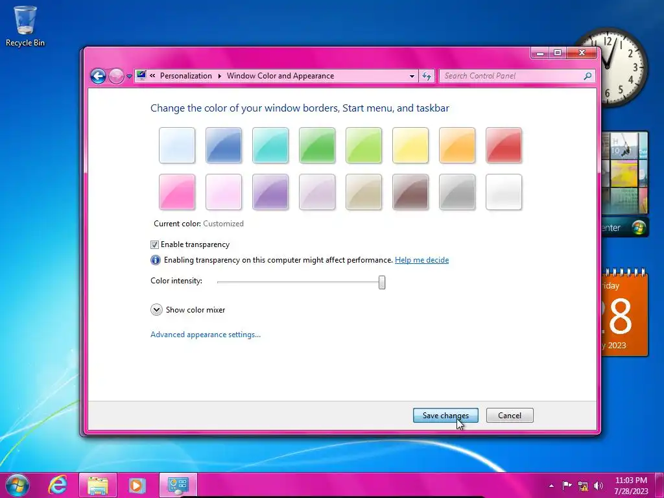This screenshot has width=664, height=498.
Task: Click the calendar gadget showing 2023
Action: (x=624, y=313)
